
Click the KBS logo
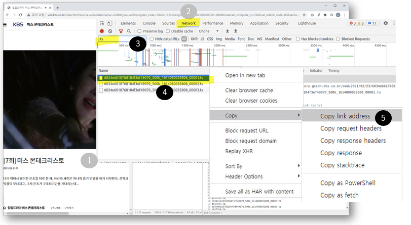[18, 24]
